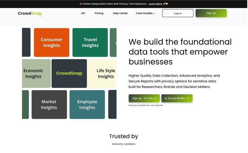Select the Economic Insights tile
The height and width of the screenshot is (153, 248).
coord(36,73)
